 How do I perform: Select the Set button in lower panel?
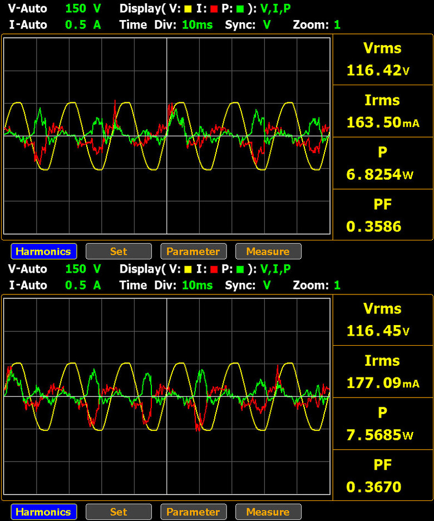[x=119, y=512]
